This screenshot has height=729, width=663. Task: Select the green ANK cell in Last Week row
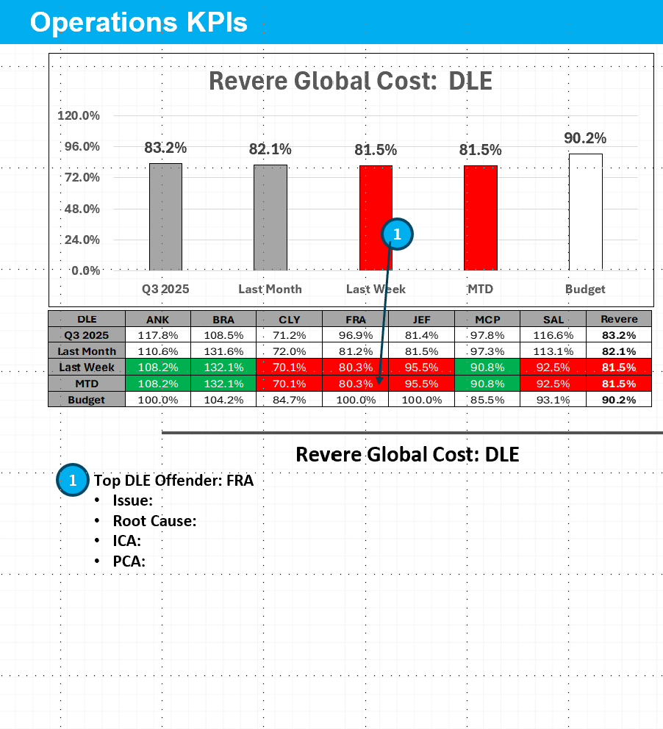pyautogui.click(x=158, y=367)
